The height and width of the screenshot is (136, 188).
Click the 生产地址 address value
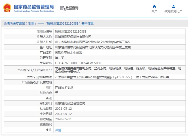(x=93, y=47)
